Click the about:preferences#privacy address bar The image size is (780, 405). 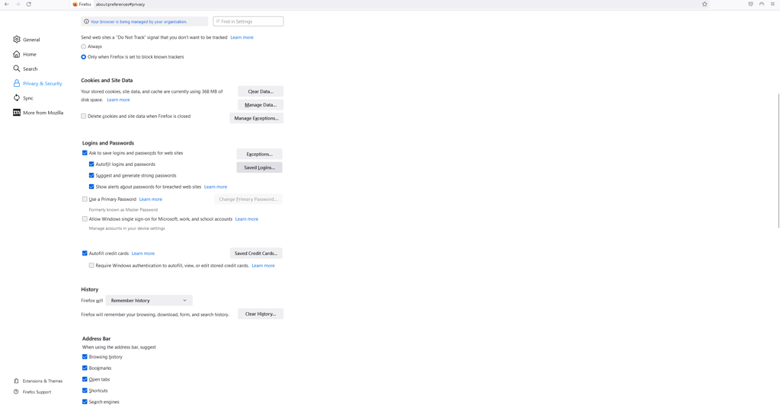[x=120, y=5]
